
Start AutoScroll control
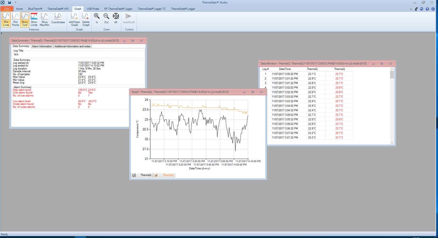(129, 18)
